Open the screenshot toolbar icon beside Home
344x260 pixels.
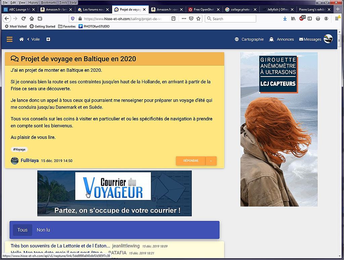(40, 18)
